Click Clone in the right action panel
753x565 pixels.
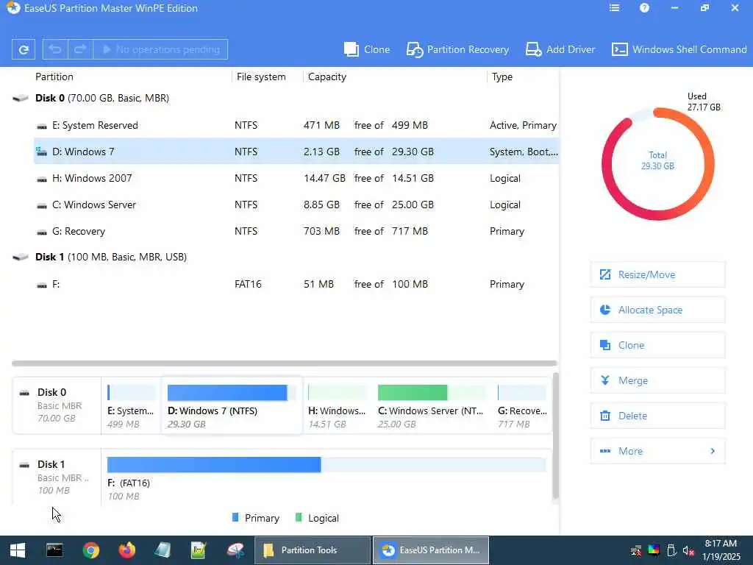[x=657, y=346]
